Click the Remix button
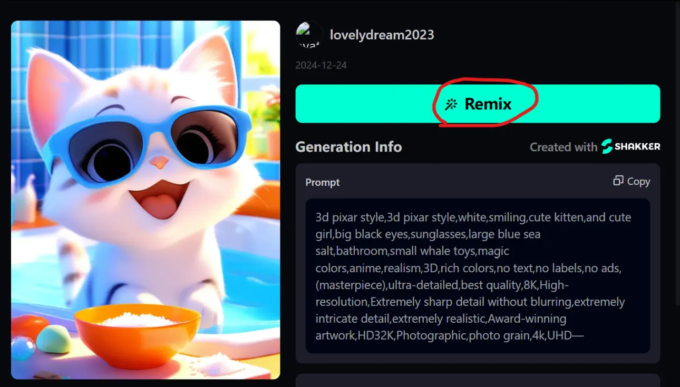The image size is (680, 387). (x=478, y=104)
